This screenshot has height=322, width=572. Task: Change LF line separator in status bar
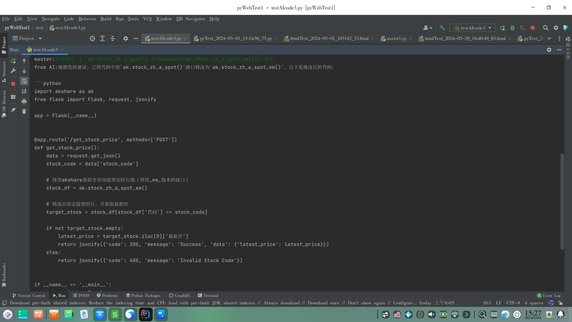coord(499,303)
